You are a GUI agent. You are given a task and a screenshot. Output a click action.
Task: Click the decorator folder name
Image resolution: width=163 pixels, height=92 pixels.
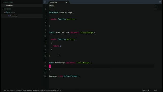pyautogui.click(x=12, y=13)
